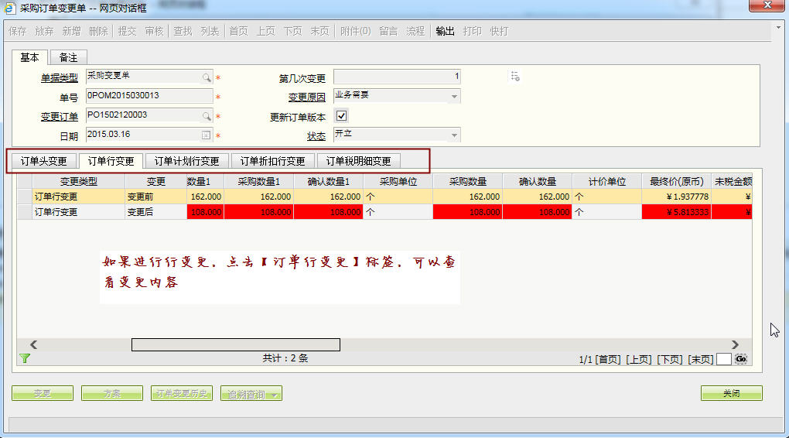Click 打印 in the toolbar
This screenshot has width=789, height=438.
click(x=472, y=31)
